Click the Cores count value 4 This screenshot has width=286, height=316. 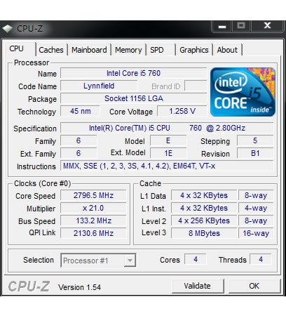pos(196,259)
